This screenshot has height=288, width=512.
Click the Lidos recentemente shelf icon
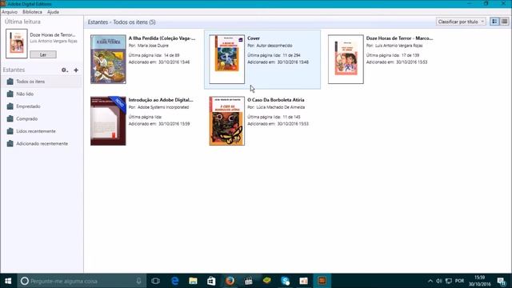10,131
